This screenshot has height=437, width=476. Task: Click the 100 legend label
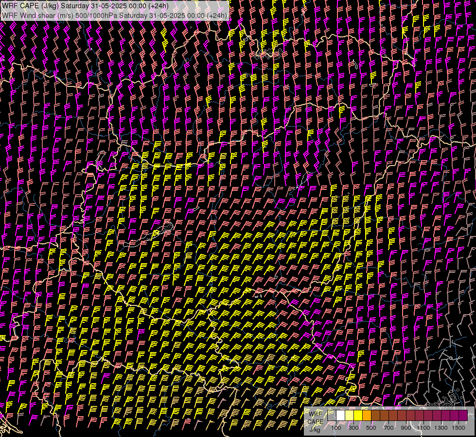[x=336, y=428]
